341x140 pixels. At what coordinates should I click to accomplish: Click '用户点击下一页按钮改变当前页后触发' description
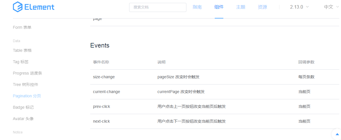[x=191, y=122]
